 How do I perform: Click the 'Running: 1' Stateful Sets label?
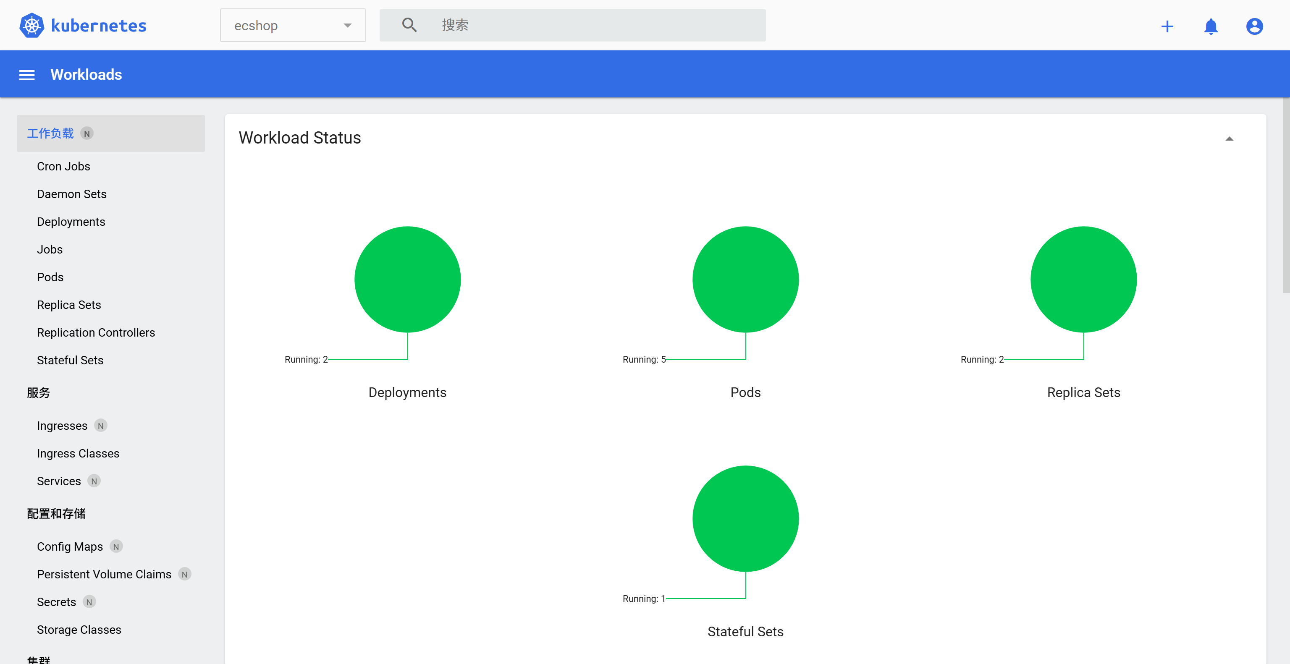[644, 599]
